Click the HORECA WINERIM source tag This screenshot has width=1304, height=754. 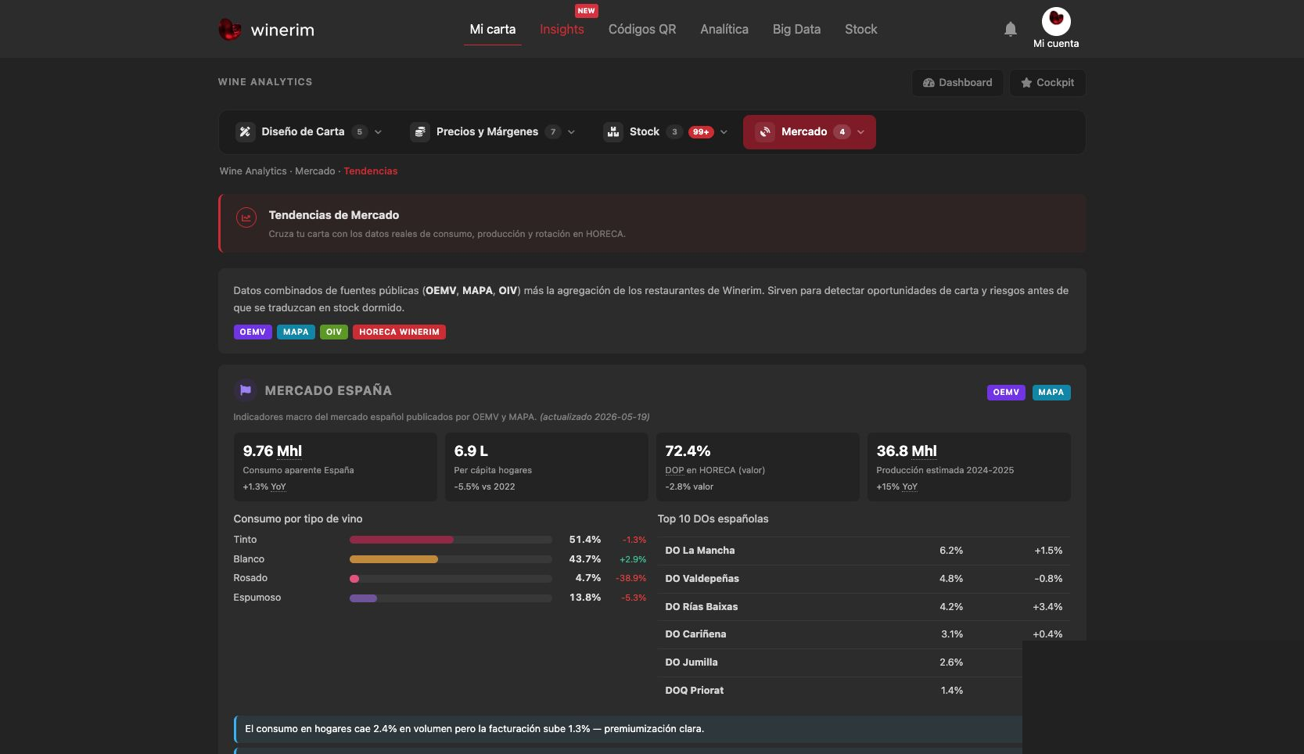[399, 332]
